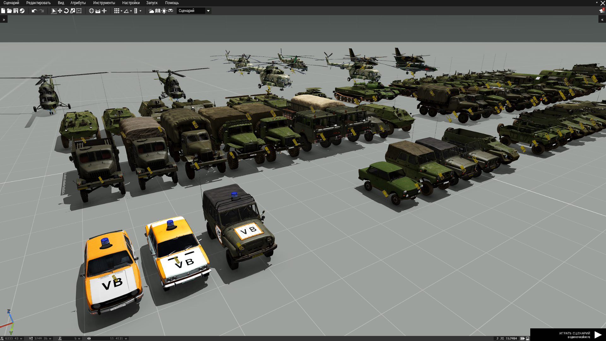Activate the dashed-square area scaling tool
The width and height of the screenshot is (606, 341).
(x=79, y=11)
